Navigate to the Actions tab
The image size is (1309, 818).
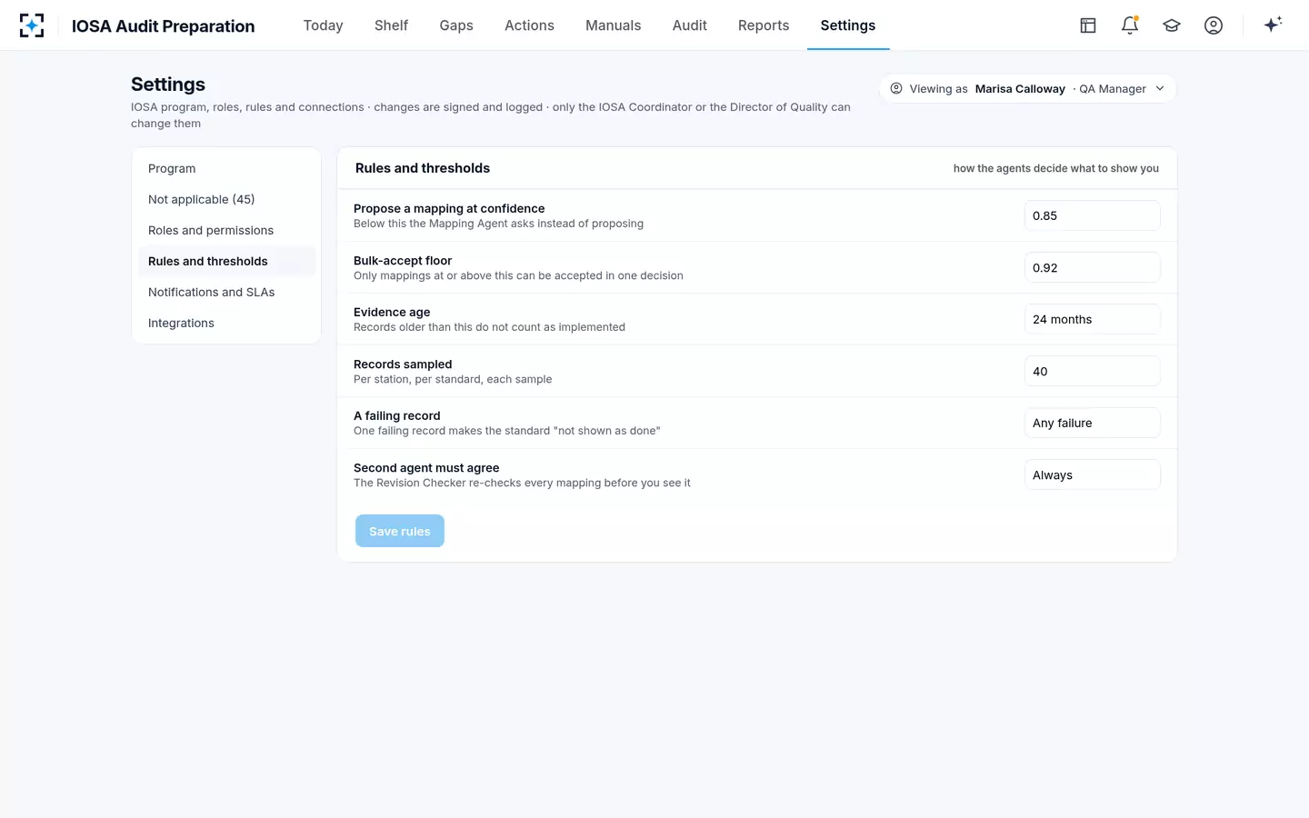[x=529, y=25]
